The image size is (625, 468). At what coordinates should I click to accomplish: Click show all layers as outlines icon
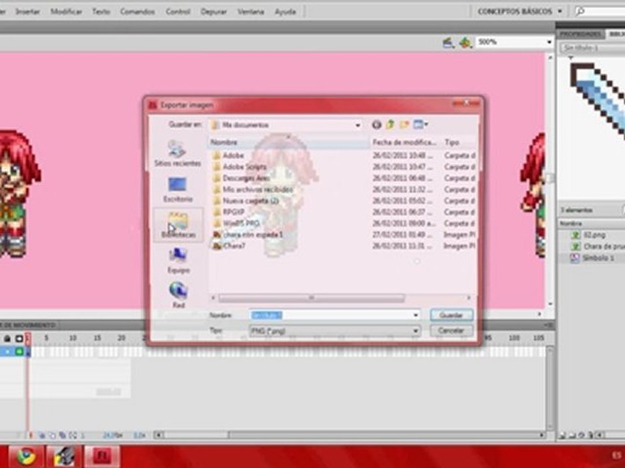19,338
